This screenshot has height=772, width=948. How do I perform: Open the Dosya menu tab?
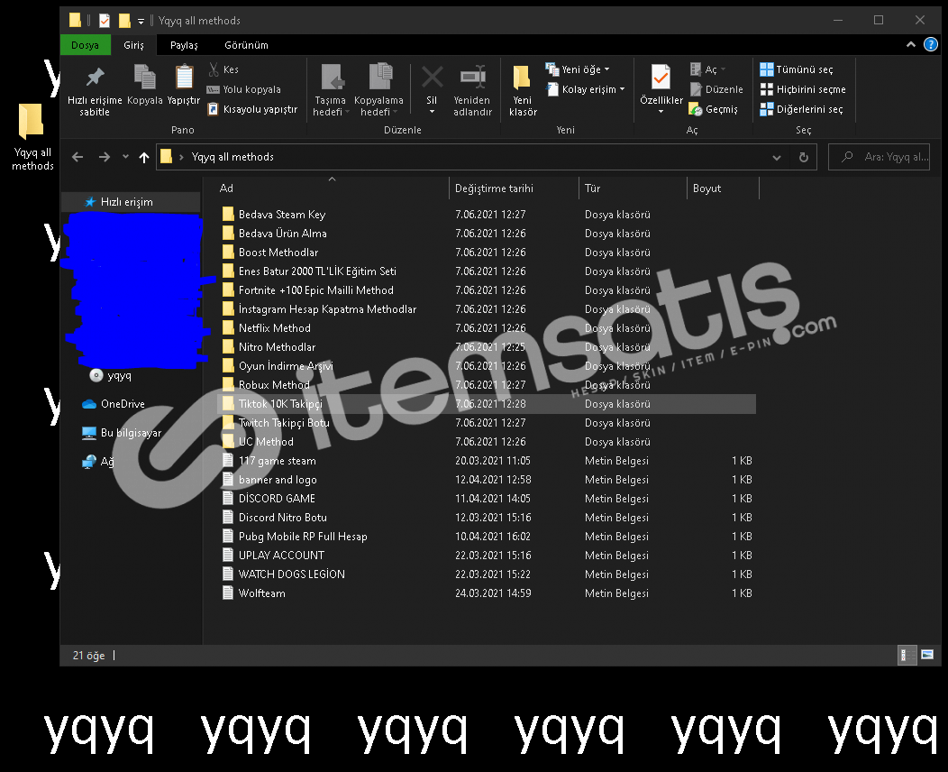tap(85, 45)
